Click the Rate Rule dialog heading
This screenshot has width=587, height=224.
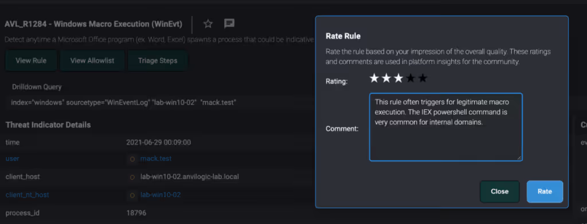[x=343, y=36]
